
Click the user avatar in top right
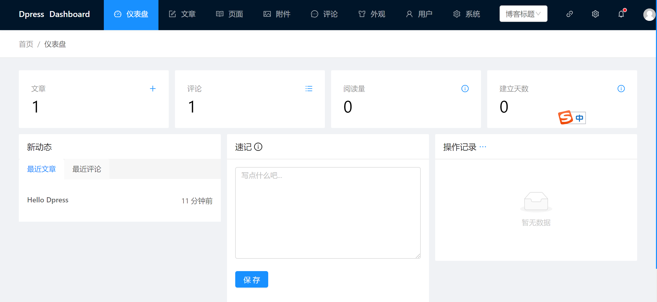coord(649,14)
